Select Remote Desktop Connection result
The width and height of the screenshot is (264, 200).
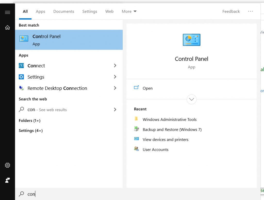69,88
